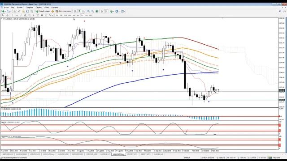
Task: Switch chart to candlesticks type
Action: point(79,11)
